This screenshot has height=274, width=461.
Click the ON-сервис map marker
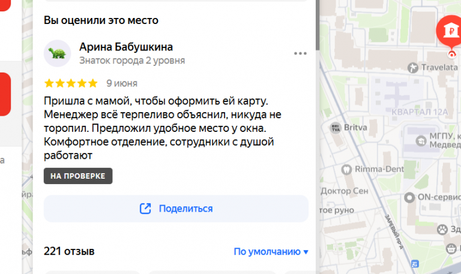409,197
